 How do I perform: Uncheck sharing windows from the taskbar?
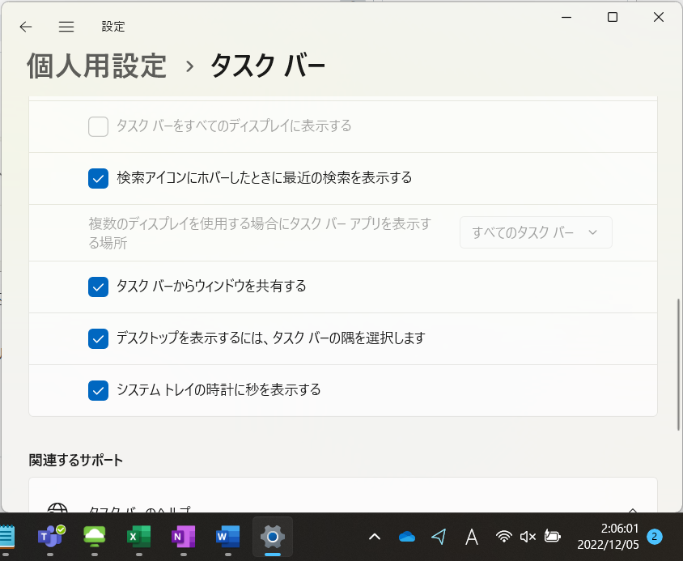click(98, 287)
